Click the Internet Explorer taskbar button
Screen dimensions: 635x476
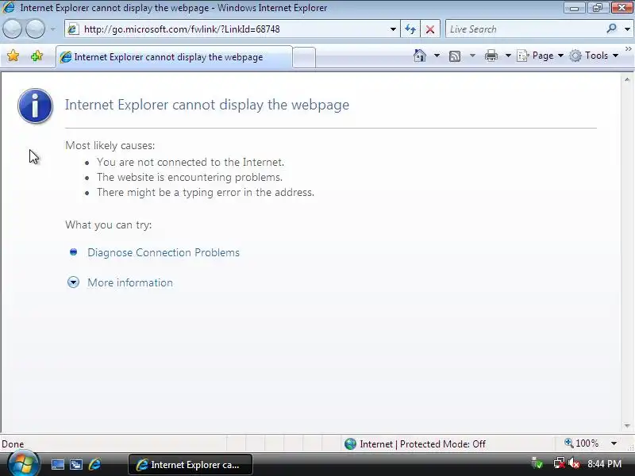pyautogui.click(x=190, y=465)
